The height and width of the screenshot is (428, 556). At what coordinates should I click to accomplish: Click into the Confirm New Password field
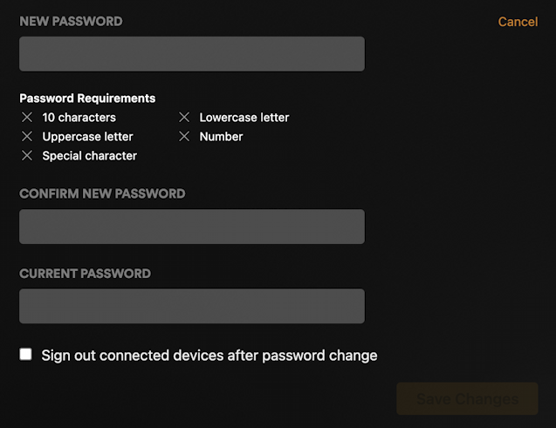pos(192,227)
